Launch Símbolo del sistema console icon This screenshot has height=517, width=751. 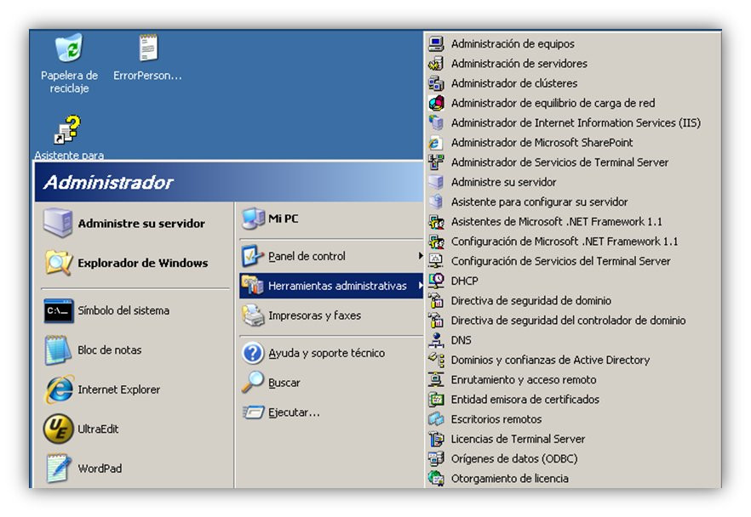[x=59, y=311]
